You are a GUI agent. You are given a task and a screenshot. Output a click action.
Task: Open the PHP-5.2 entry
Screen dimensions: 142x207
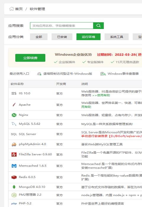25,203
